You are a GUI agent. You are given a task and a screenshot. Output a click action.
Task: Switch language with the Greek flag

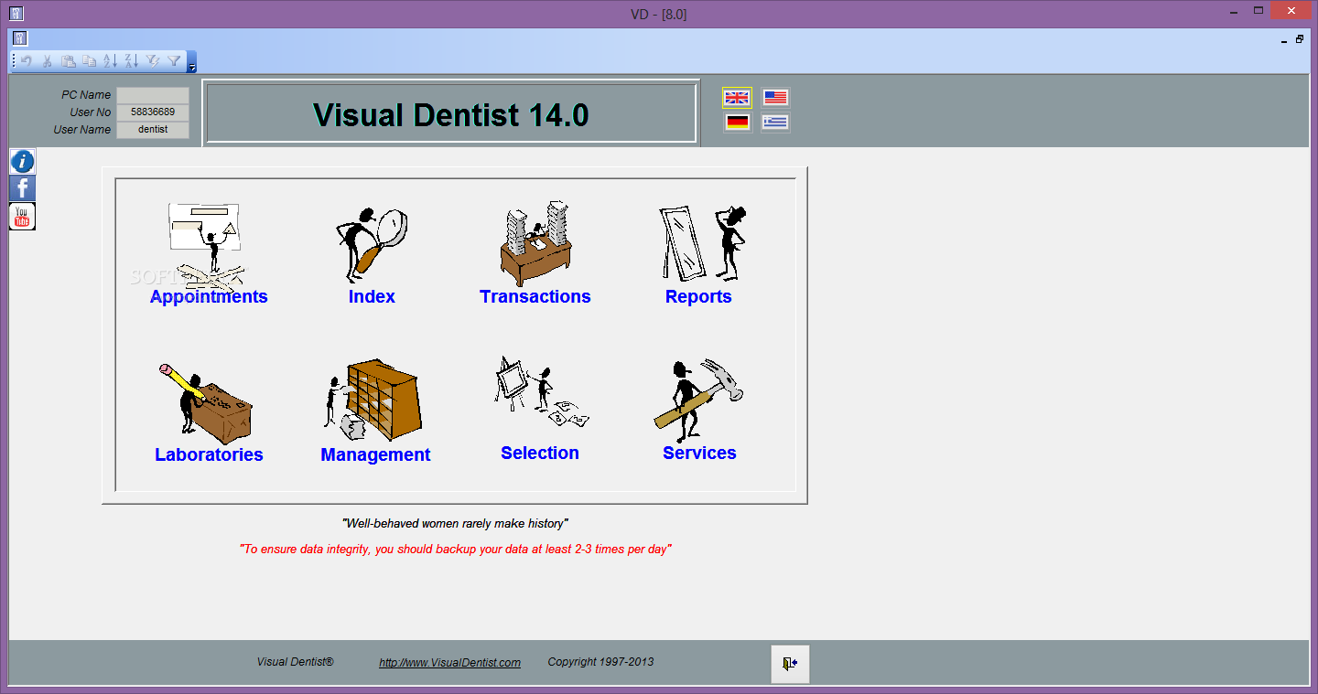775,123
